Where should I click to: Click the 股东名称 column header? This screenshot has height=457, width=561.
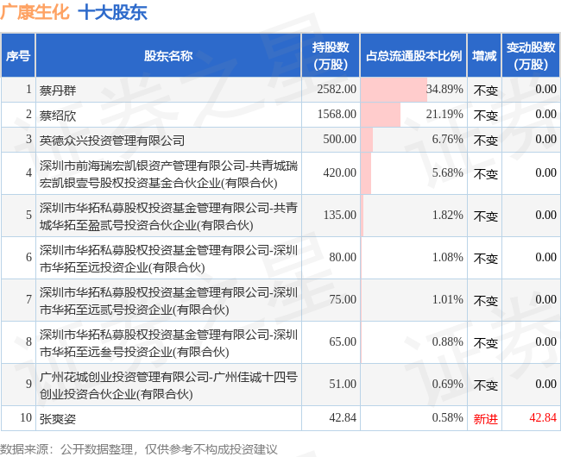click(x=168, y=56)
